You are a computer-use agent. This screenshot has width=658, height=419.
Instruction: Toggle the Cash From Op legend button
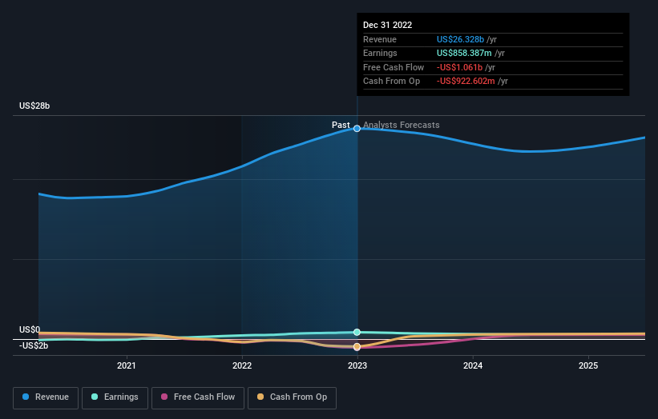pos(292,397)
